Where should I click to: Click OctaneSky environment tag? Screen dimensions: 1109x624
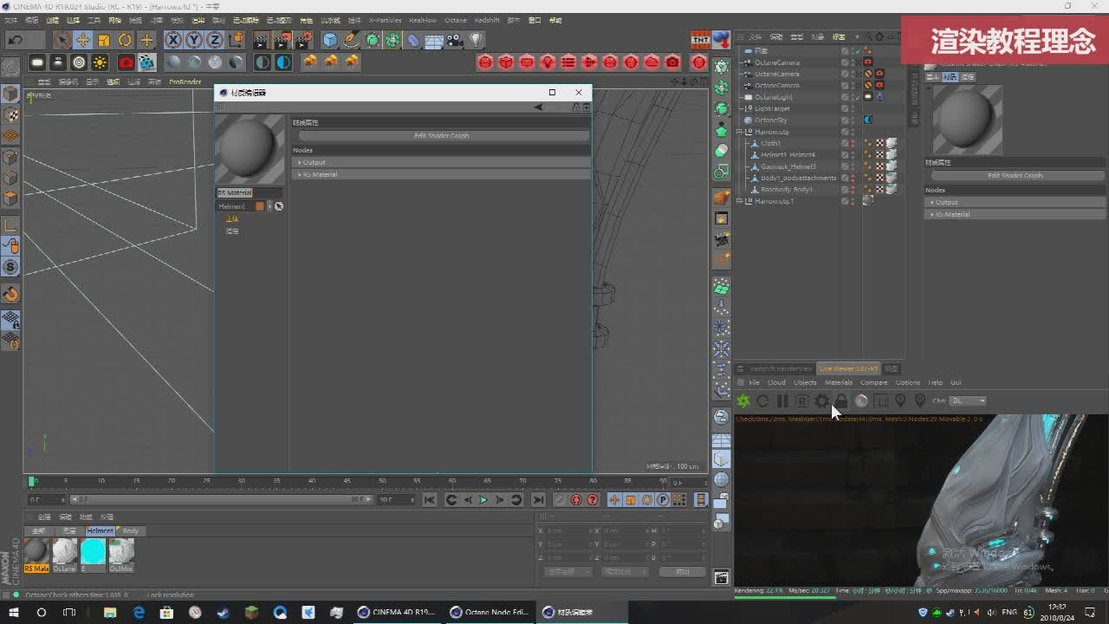(868, 120)
